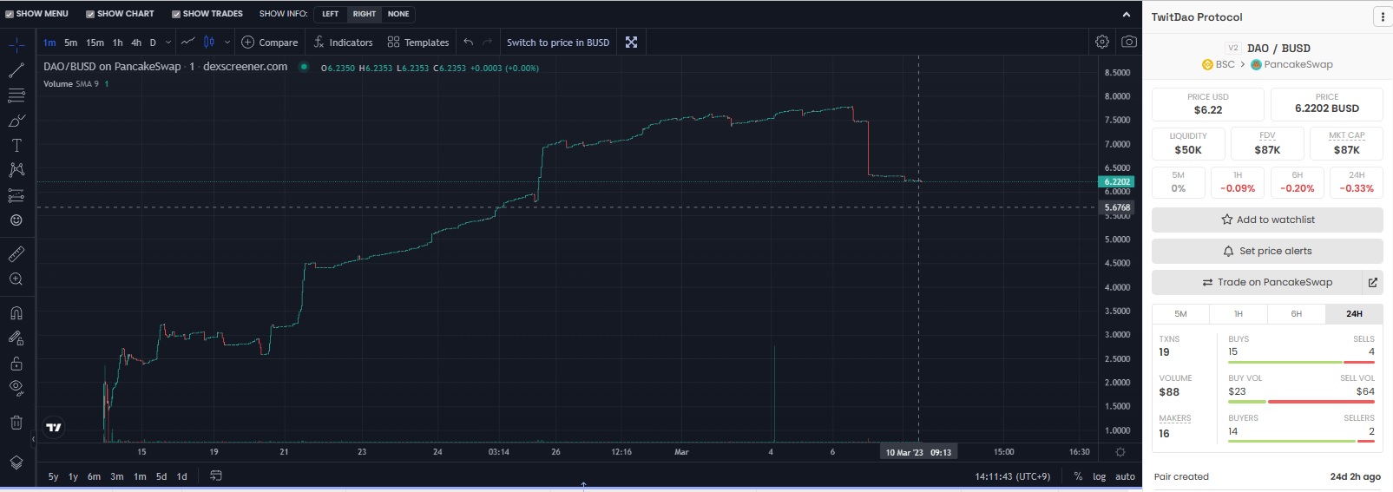Open the patterns tool
The image size is (1393, 492).
[16, 170]
